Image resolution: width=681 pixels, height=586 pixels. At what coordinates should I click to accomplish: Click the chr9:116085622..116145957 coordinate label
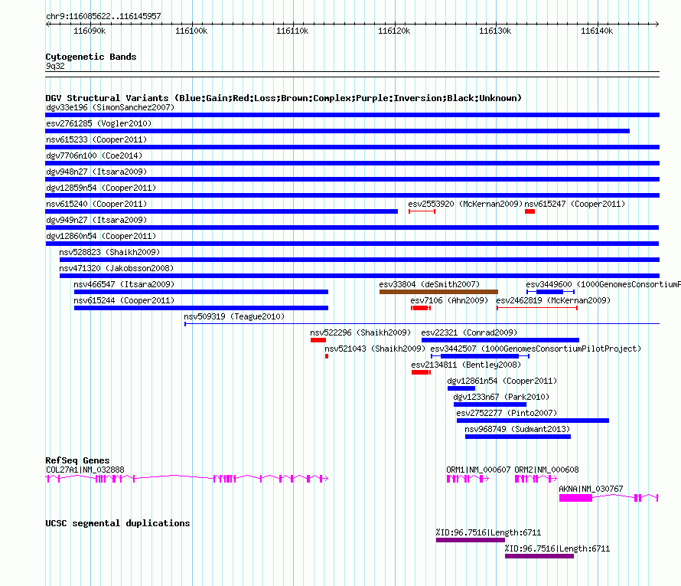103,16
